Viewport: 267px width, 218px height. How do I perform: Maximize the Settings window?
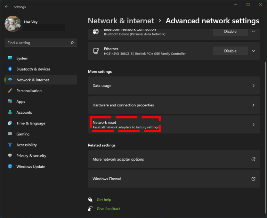248,5
